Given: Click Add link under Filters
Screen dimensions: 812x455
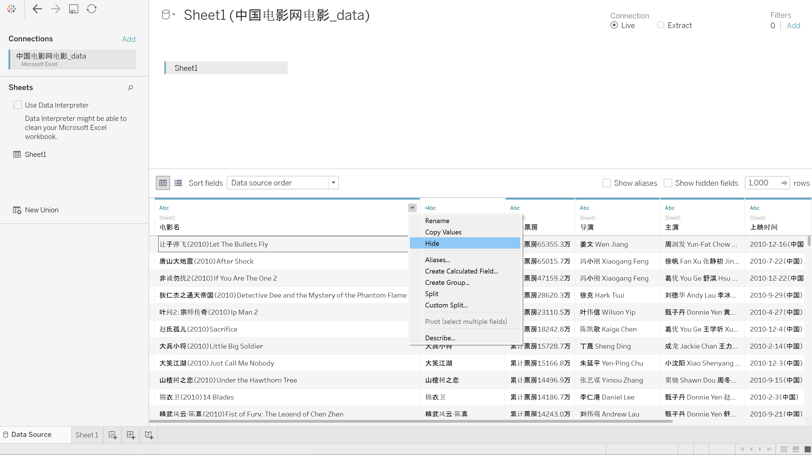Looking at the screenshot, I should click(x=793, y=25).
